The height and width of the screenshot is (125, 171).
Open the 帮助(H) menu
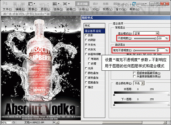pos(134,9)
